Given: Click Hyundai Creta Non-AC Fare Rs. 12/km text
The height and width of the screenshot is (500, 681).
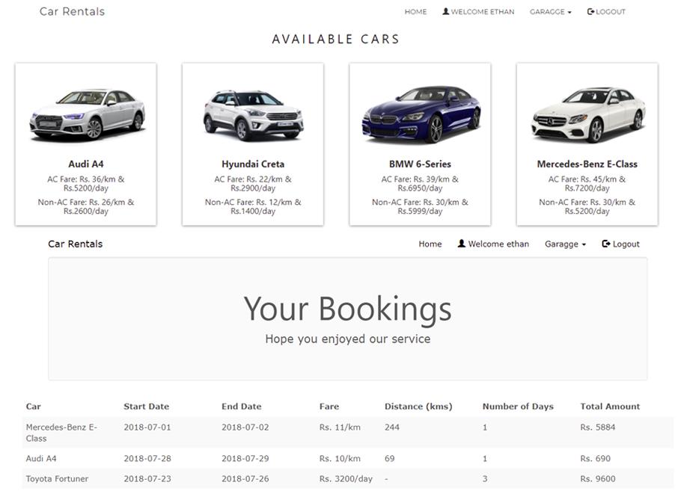Looking at the screenshot, I should pos(253,206).
